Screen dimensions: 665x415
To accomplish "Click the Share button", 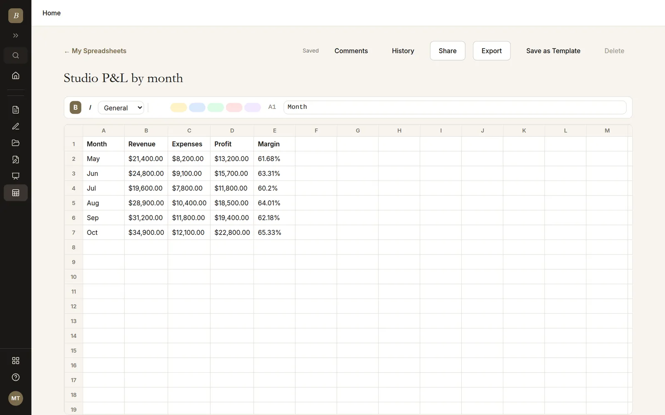I will pyautogui.click(x=448, y=51).
